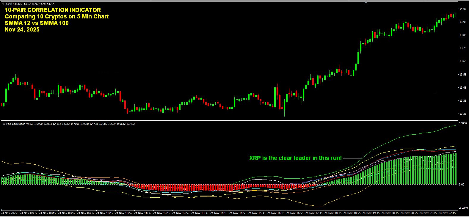Click the white arrow line pointing to XRP
The height and width of the screenshot is (217, 469).
[352, 158]
